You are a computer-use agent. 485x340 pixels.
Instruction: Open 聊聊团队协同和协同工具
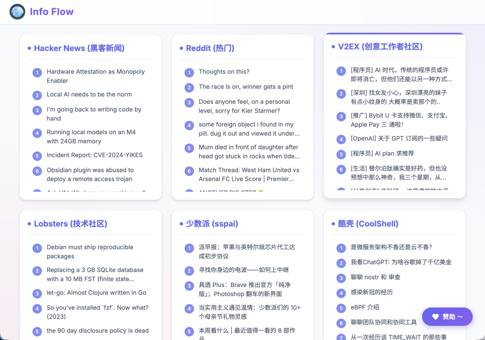coord(384,323)
